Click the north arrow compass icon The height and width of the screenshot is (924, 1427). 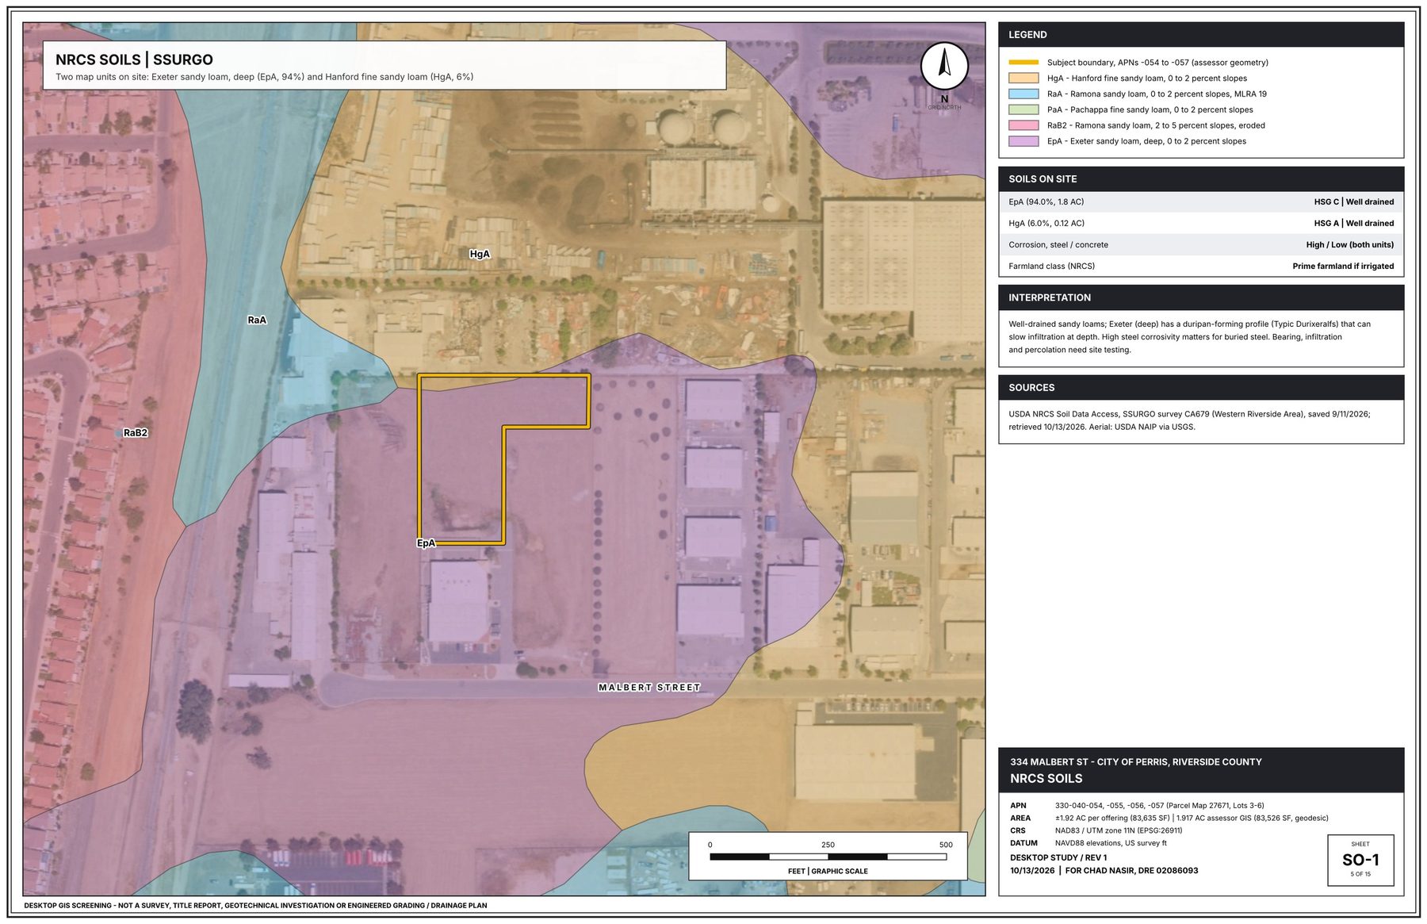coord(943,66)
